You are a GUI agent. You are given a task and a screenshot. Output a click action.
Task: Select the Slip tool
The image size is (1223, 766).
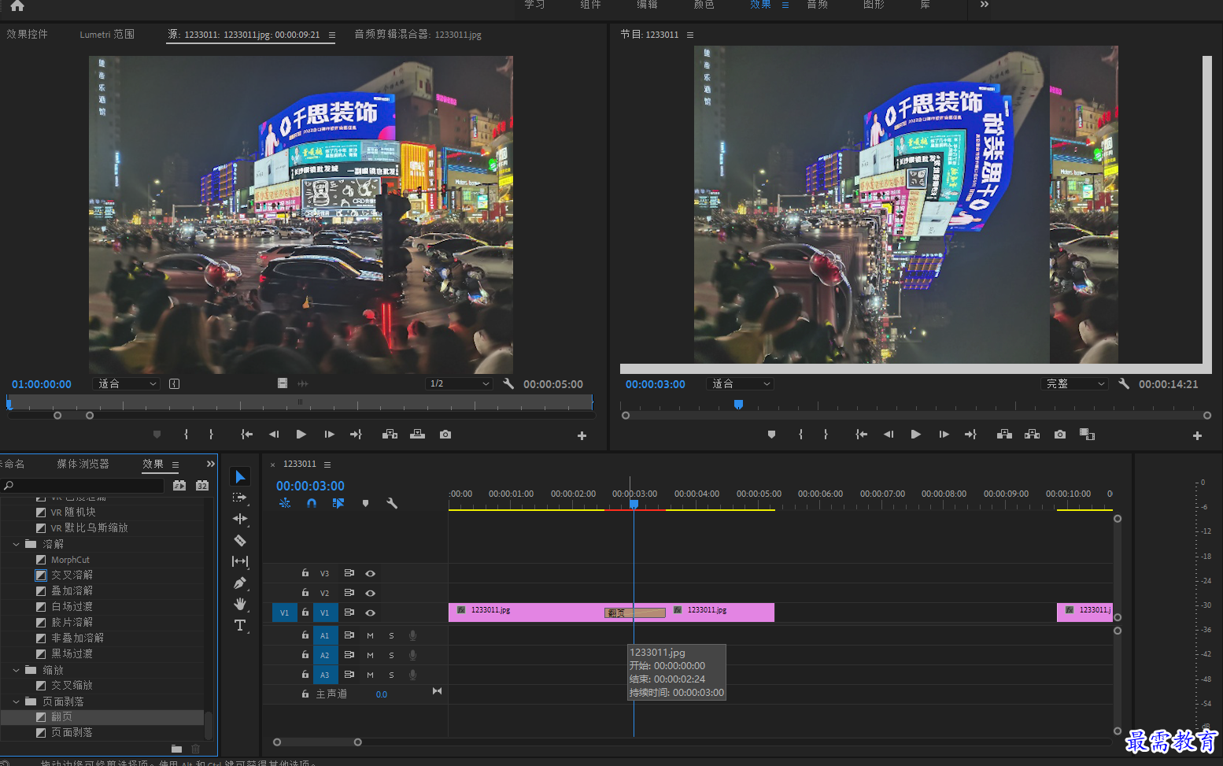240,561
